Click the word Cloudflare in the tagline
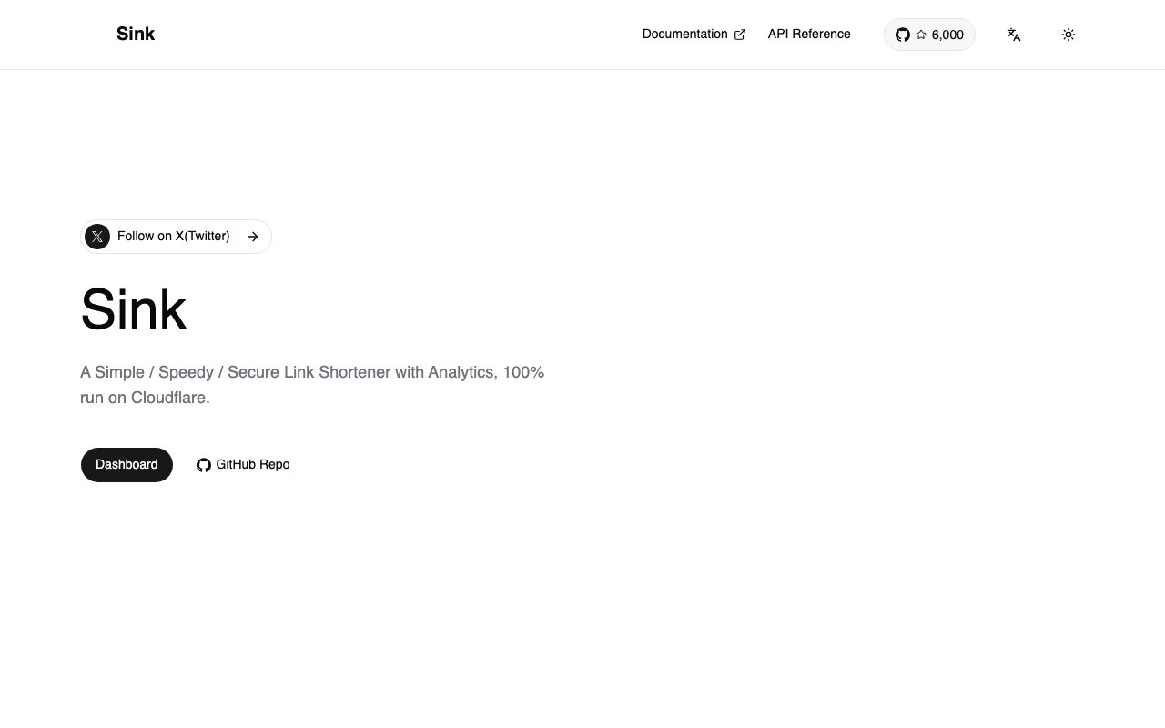 [168, 398]
